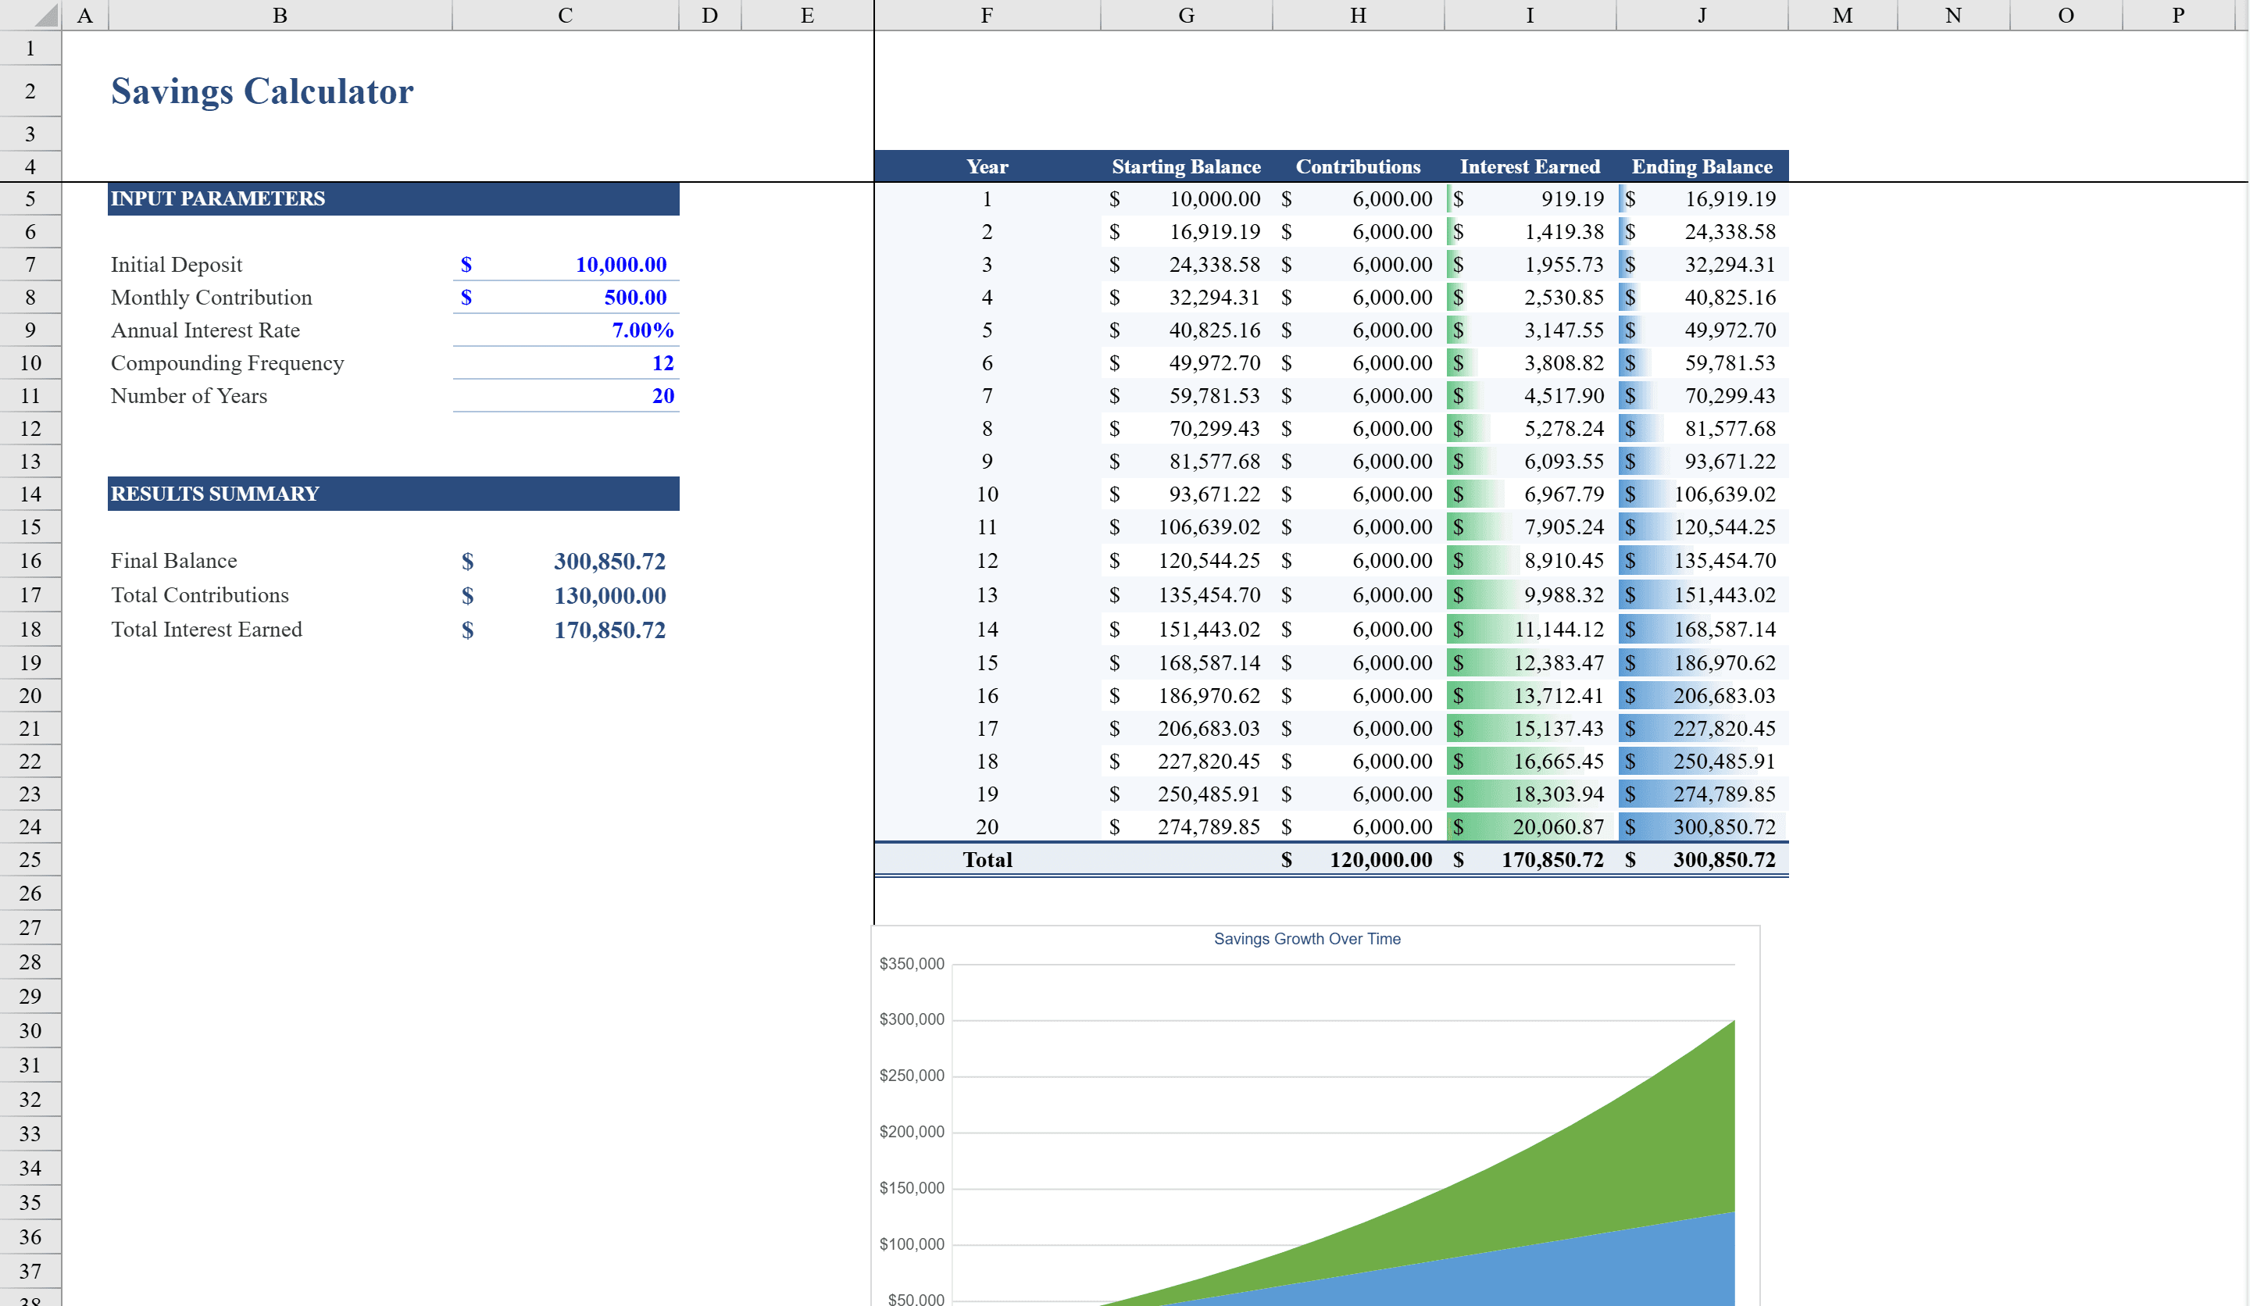The image size is (2250, 1306).
Task: Select the Ending Balance column header
Action: tap(1701, 166)
